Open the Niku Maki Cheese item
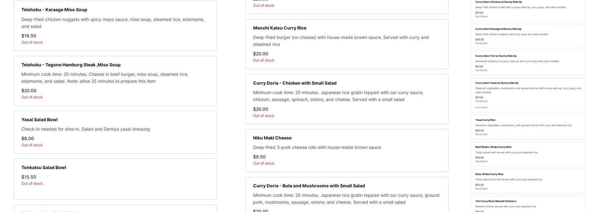This screenshot has width=593, height=212. tap(272, 138)
